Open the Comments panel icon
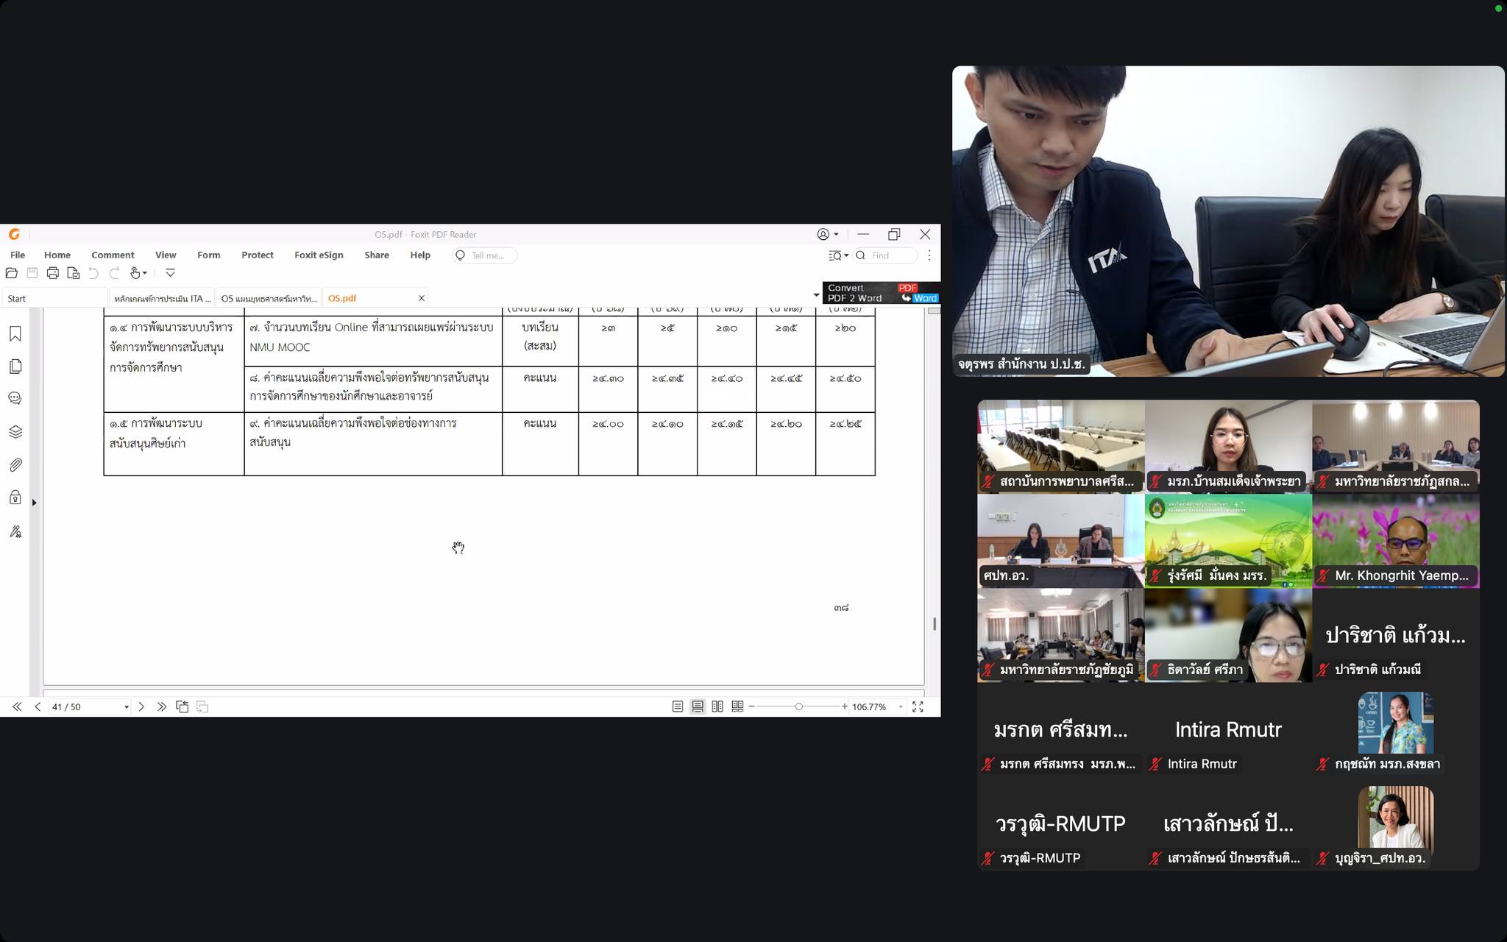 (x=15, y=398)
